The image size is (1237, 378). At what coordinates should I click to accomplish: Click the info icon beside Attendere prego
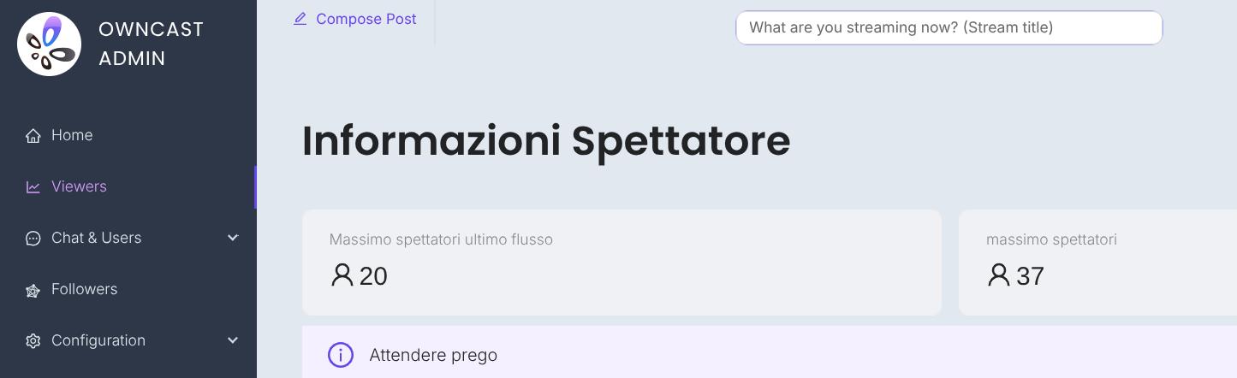(341, 355)
